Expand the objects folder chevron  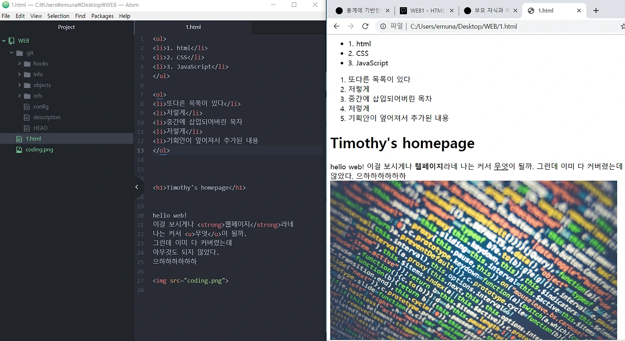20,85
